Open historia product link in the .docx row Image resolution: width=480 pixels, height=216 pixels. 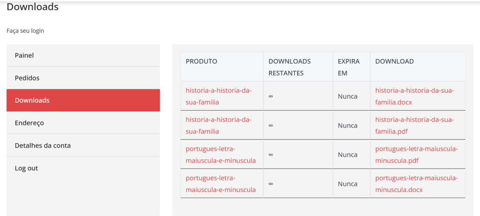click(218, 96)
